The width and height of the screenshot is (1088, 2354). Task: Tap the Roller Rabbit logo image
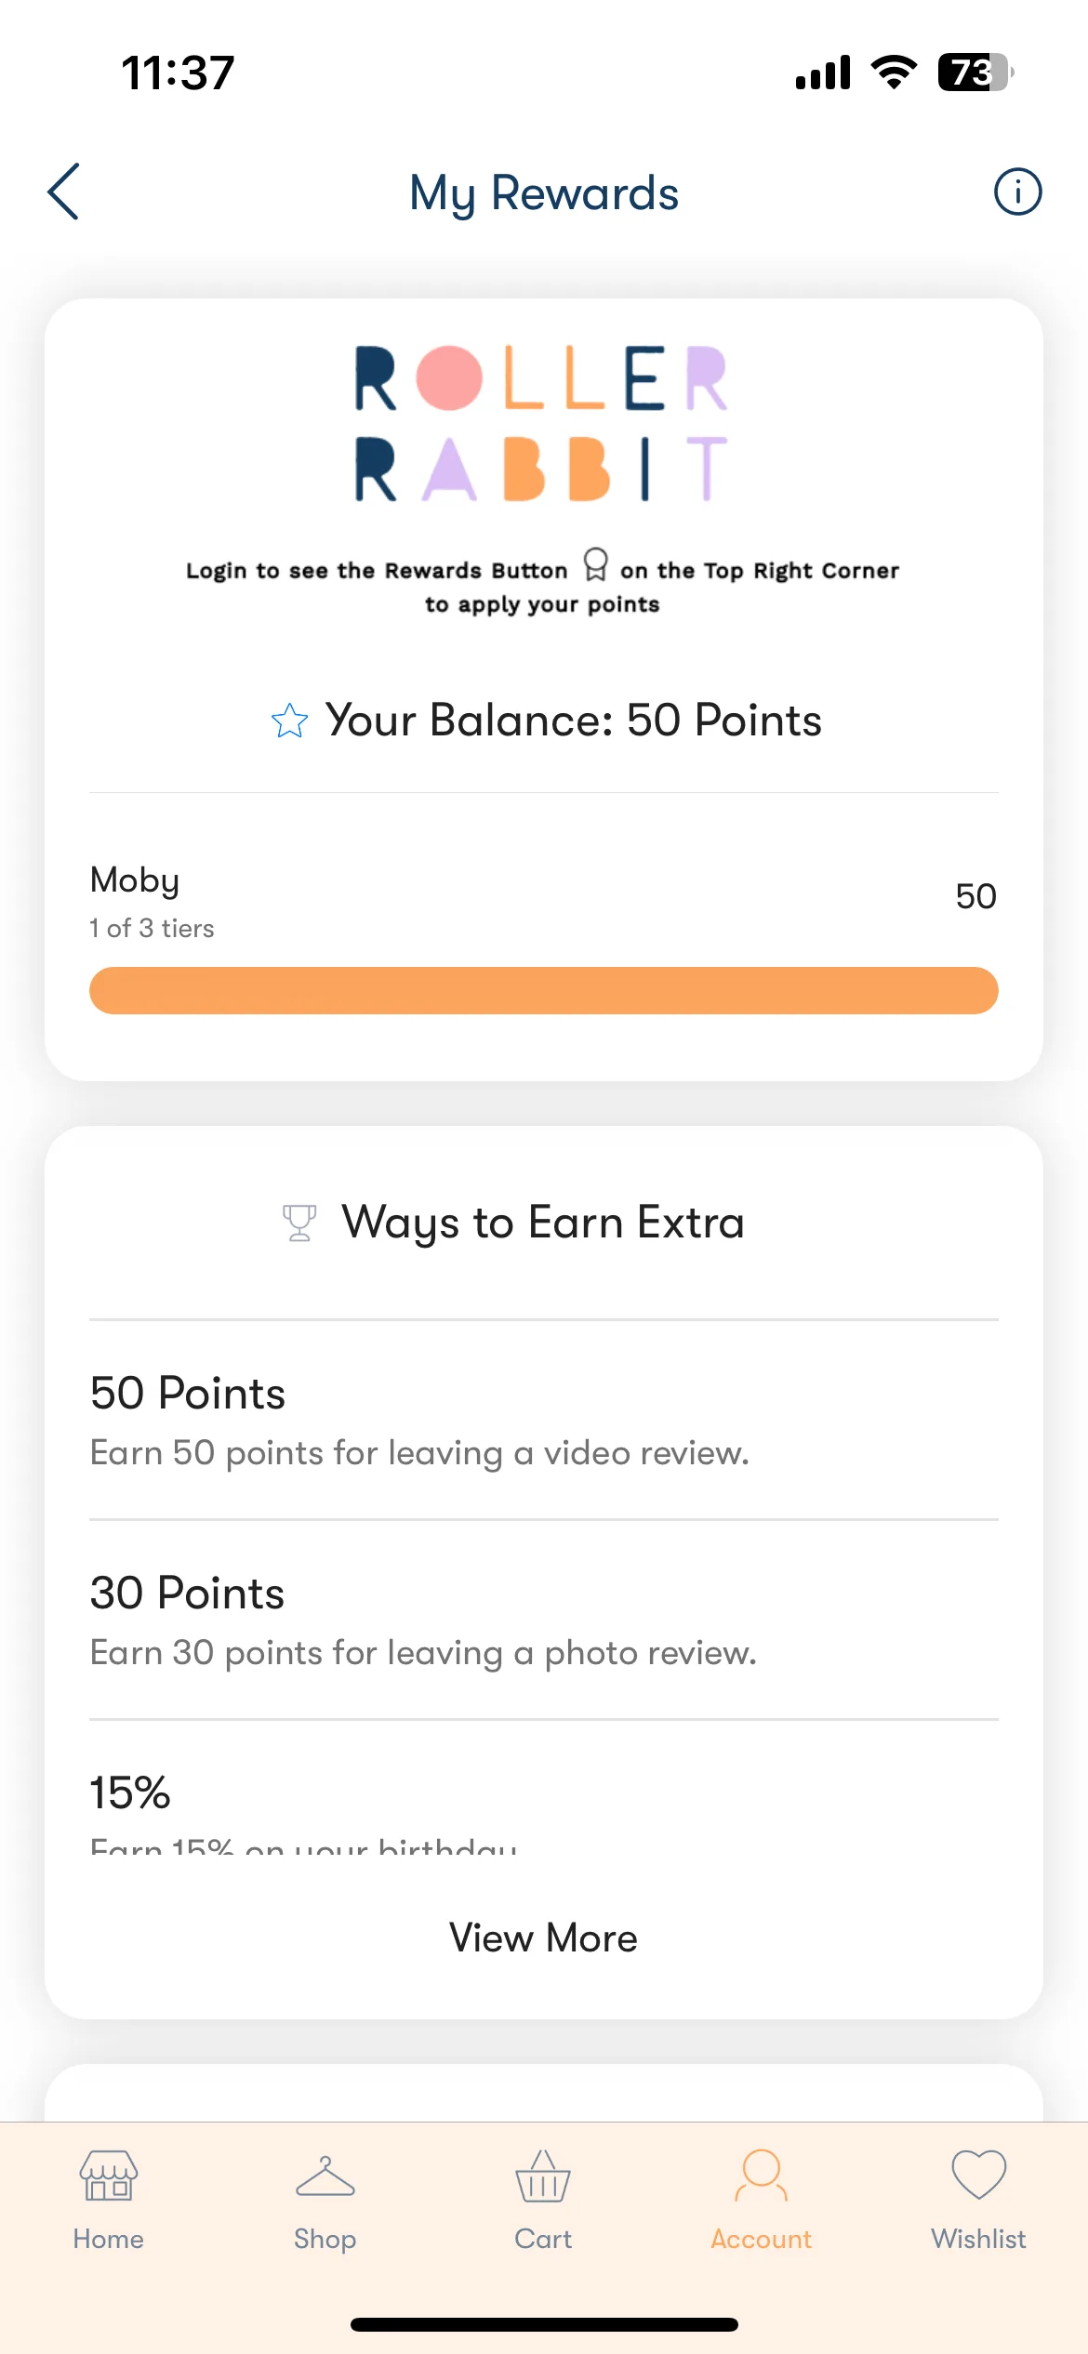pyautogui.click(x=542, y=423)
